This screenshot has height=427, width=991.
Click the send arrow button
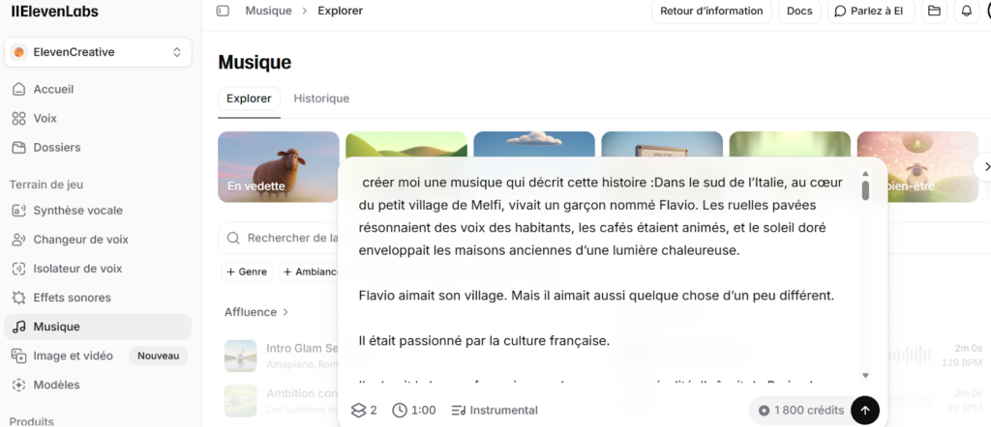pos(864,410)
